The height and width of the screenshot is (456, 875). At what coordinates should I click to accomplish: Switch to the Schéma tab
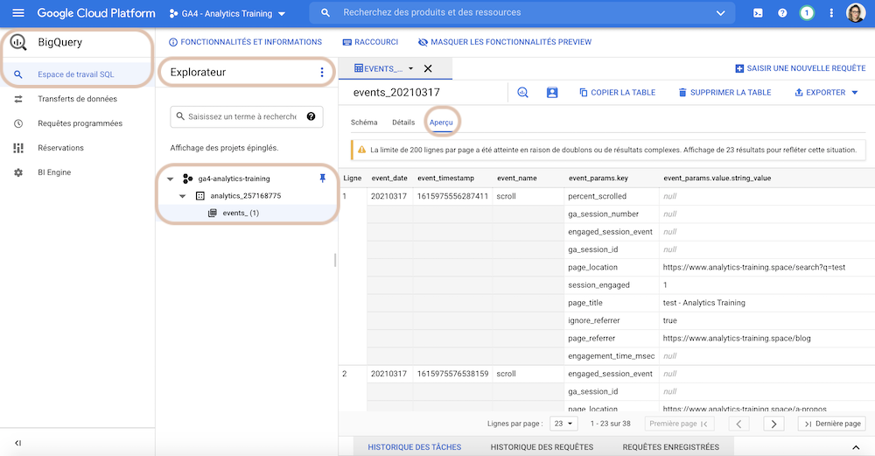364,123
